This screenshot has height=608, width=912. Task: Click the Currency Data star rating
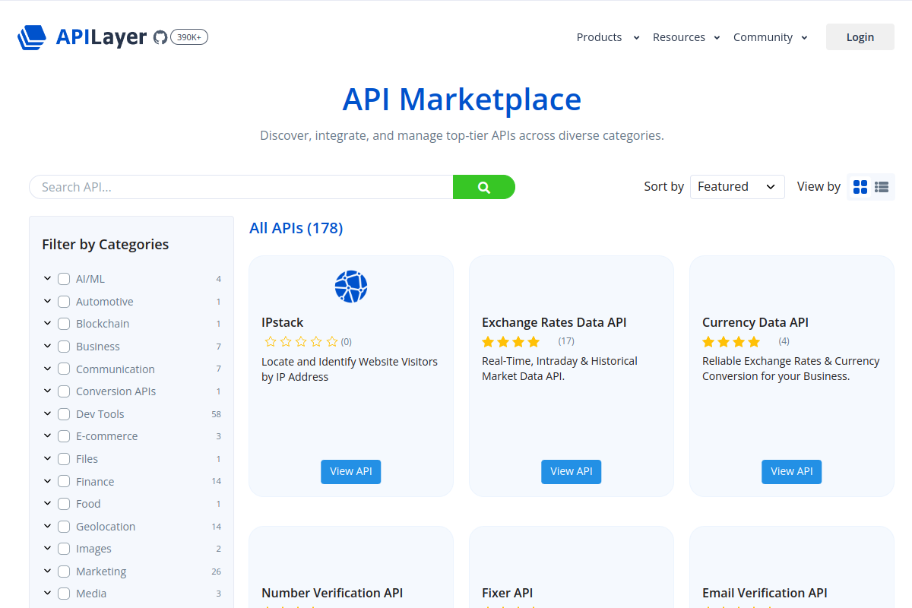pyautogui.click(x=731, y=341)
